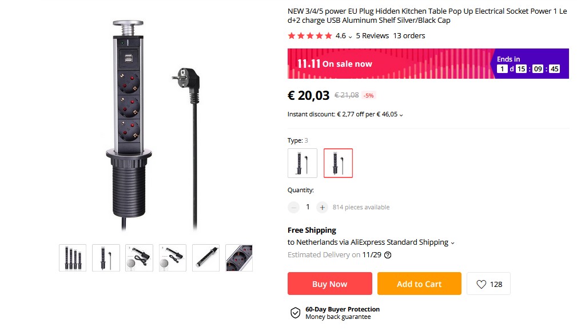Click the Buyer Protection shield icon

click(x=295, y=313)
